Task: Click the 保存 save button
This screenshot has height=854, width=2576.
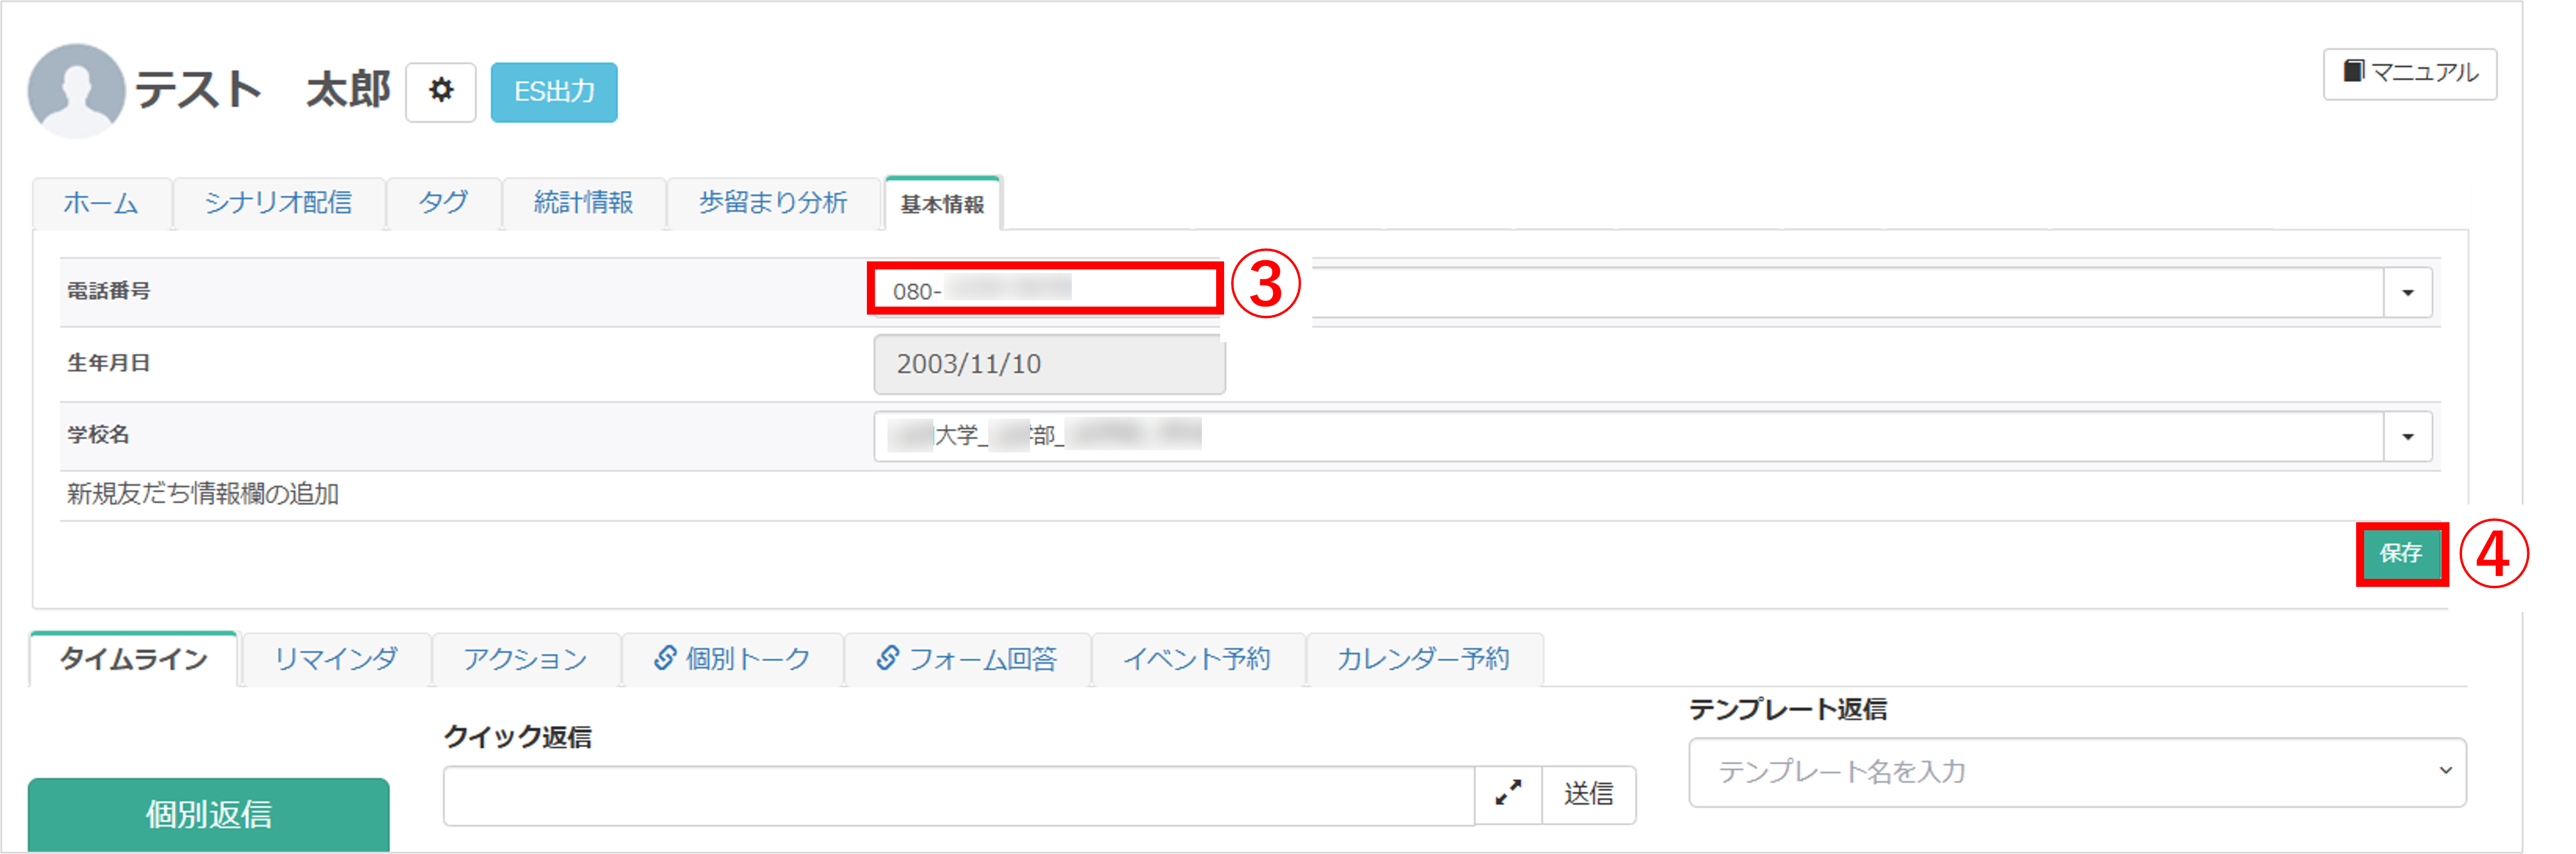Action: (2400, 553)
